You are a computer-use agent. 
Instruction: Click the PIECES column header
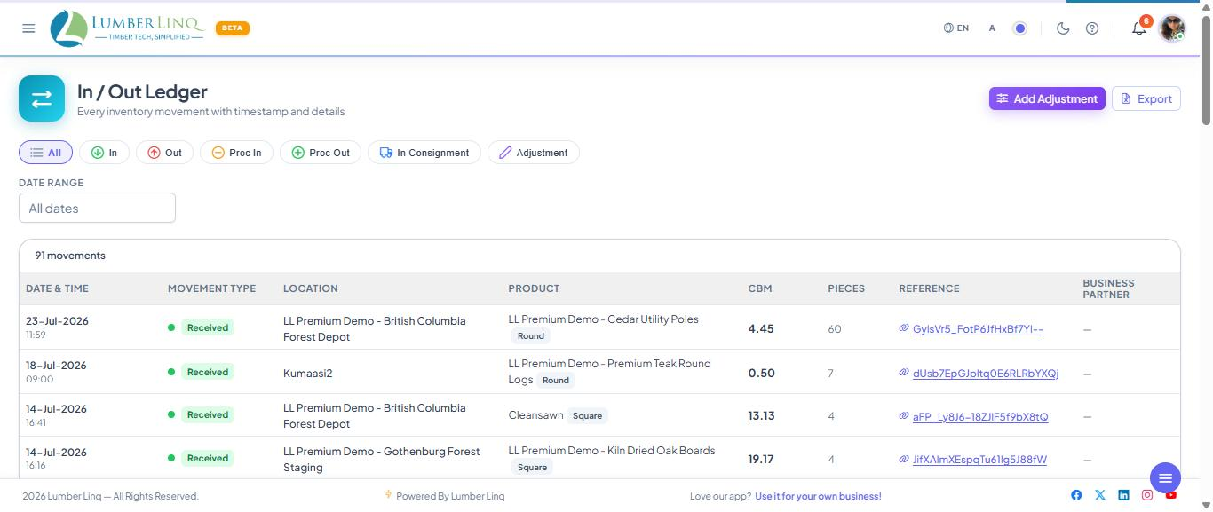pyautogui.click(x=846, y=288)
